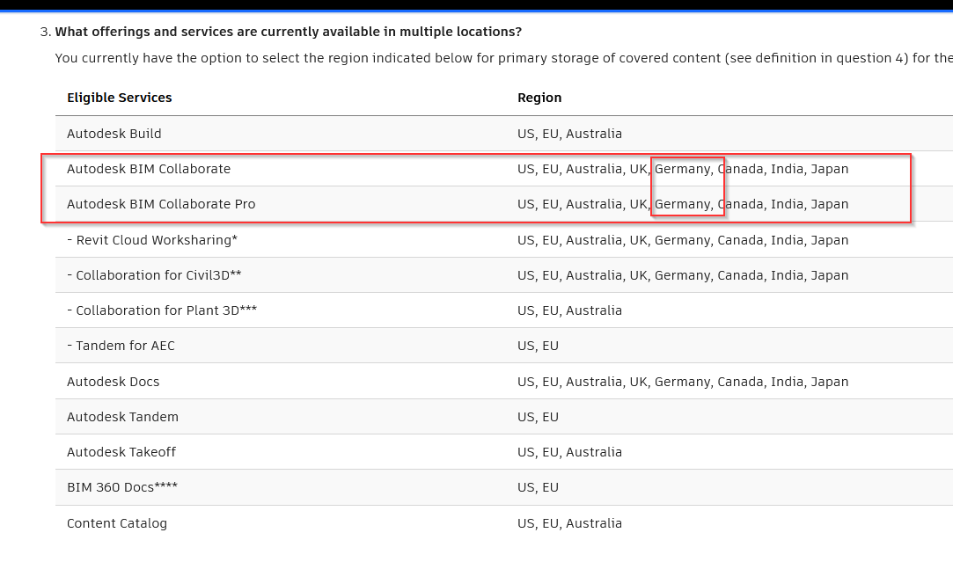This screenshot has width=953, height=562.
Task: Select the 'Content Catalog' service name
Action: coord(117,523)
